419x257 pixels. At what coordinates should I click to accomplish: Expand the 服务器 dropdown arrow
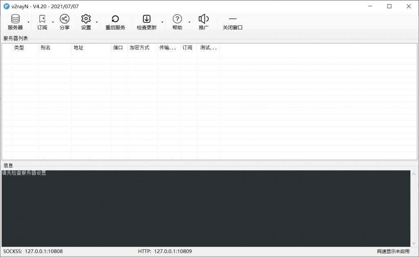28,22
